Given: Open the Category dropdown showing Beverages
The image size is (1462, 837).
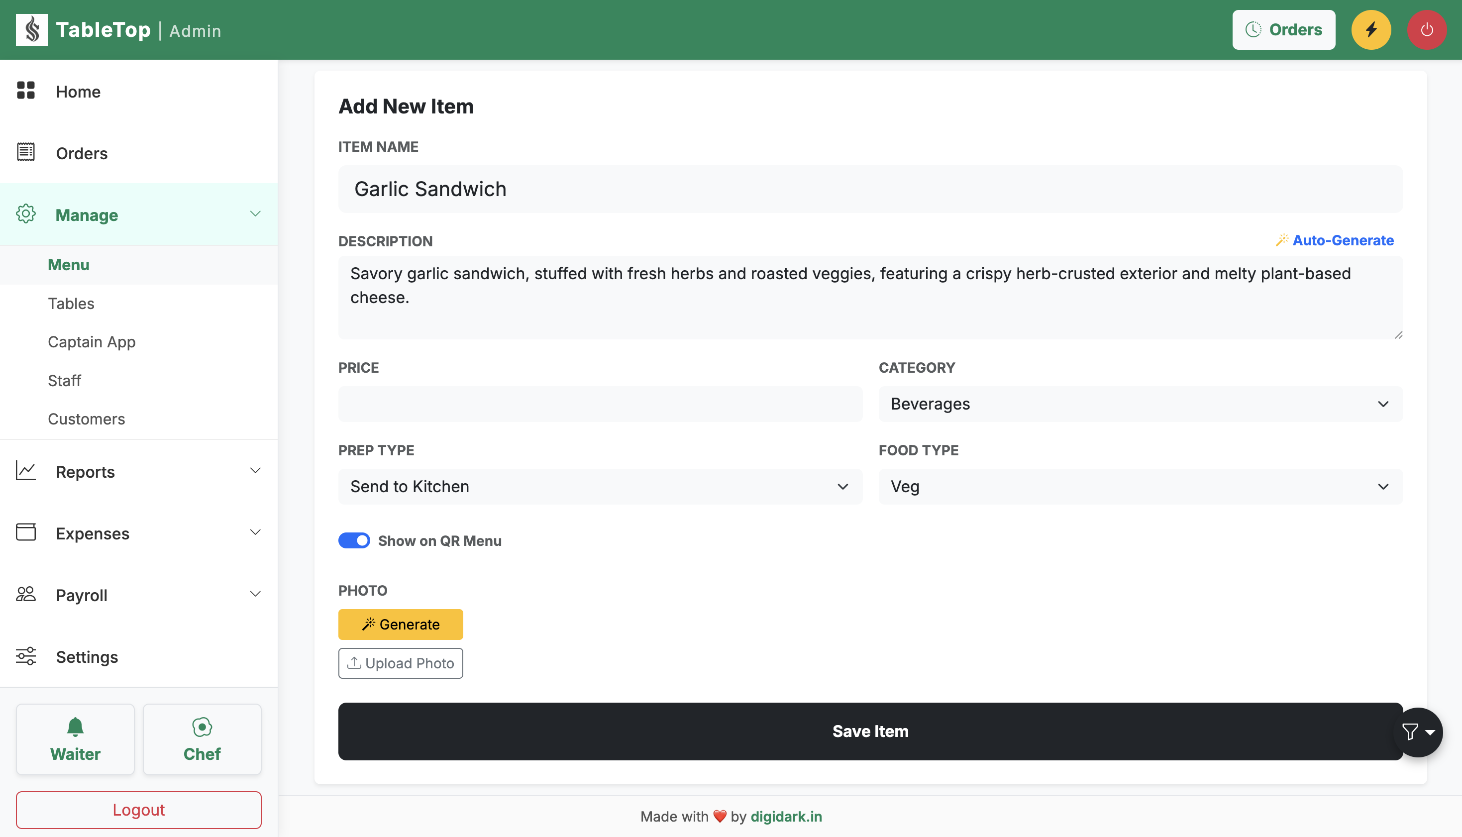Looking at the screenshot, I should 1140,404.
